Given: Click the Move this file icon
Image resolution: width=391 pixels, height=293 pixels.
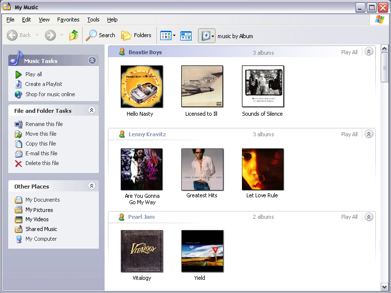Looking at the screenshot, I should tap(18, 134).
